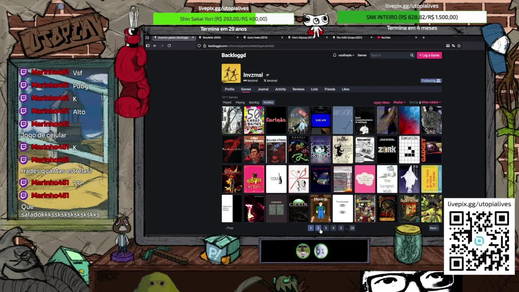Click the browser back arrow
The height and width of the screenshot is (292, 519).
(x=155, y=46)
